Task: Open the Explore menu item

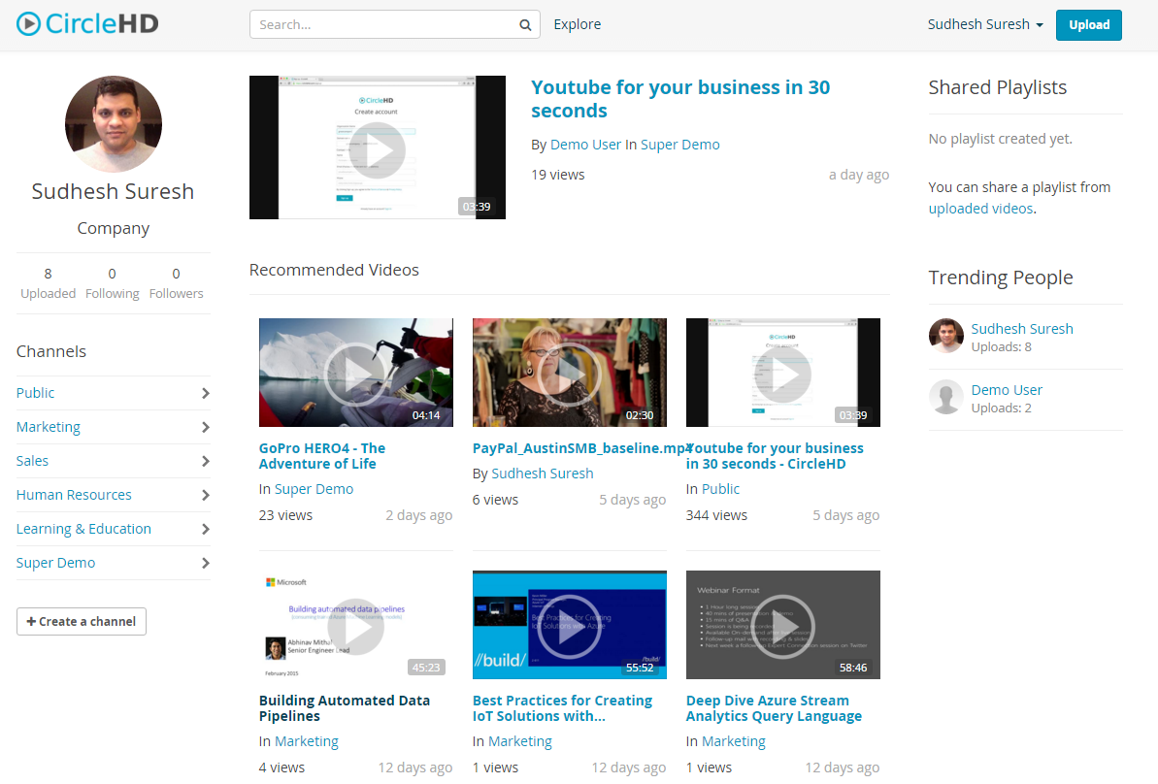Action: (578, 24)
